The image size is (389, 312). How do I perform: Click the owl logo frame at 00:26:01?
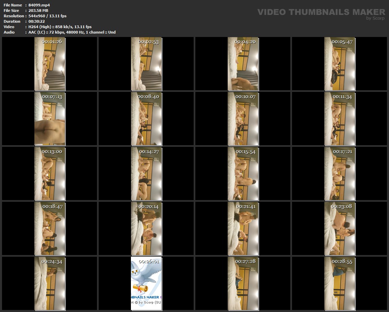tap(147, 284)
